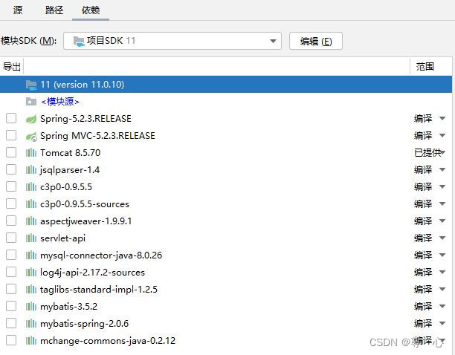Select the 11 (version 11.0.10) row
The width and height of the screenshot is (455, 355).
pos(226,85)
